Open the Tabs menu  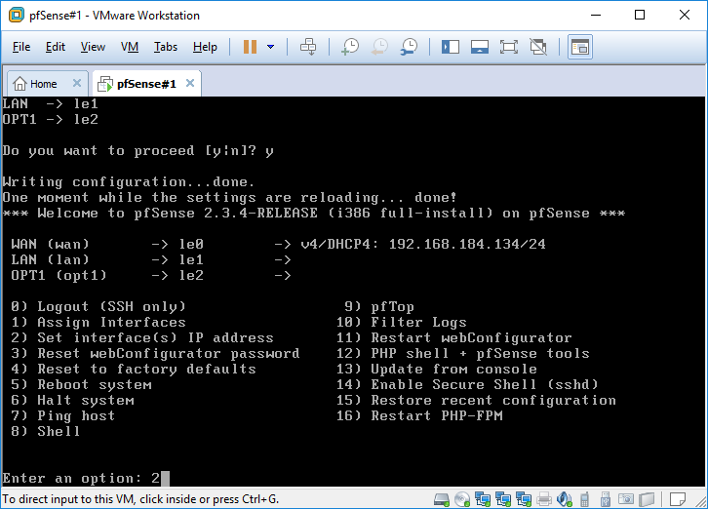[165, 47]
